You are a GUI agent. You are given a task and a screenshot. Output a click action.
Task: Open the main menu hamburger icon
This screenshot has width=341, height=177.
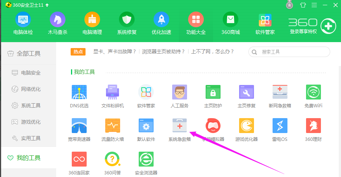314,5
